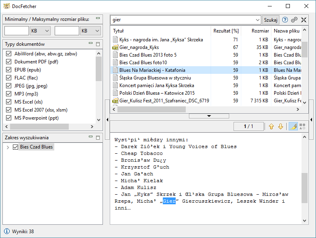Click the occurrence counter field 1 / 1

tap(248, 126)
